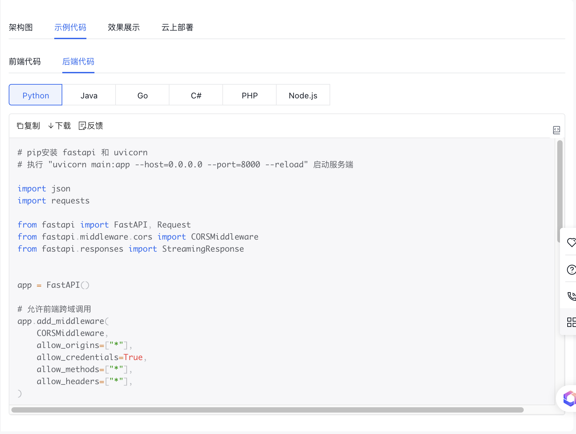
Task: Click the vertical scrollbar of the code block
Action: (560, 191)
